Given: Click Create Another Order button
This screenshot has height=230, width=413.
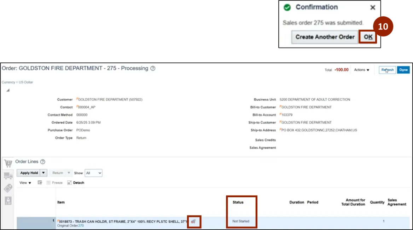Looking at the screenshot, I should 325,37.
